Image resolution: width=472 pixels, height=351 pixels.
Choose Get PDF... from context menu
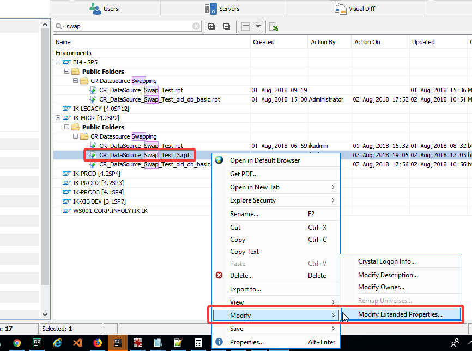pyautogui.click(x=276, y=174)
